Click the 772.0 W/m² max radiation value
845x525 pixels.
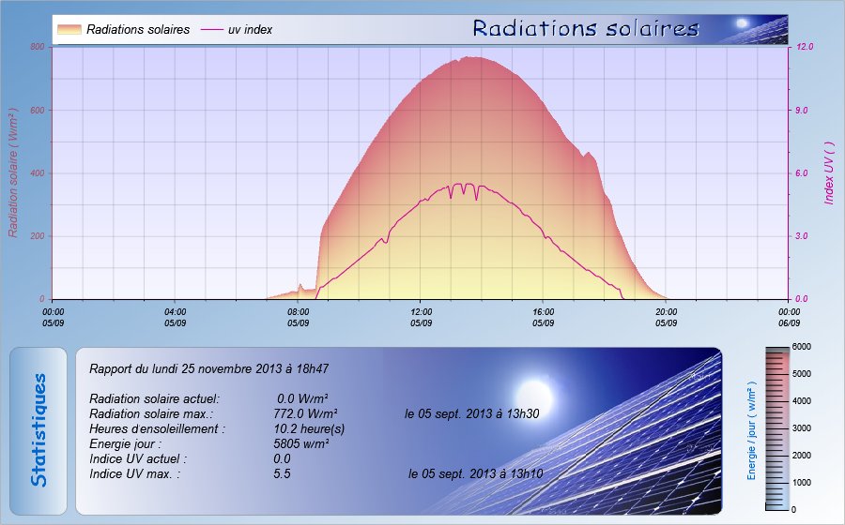pos(305,413)
